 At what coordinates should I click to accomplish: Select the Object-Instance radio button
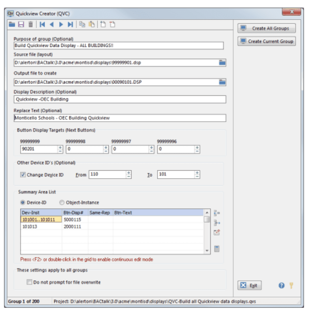(x=62, y=202)
